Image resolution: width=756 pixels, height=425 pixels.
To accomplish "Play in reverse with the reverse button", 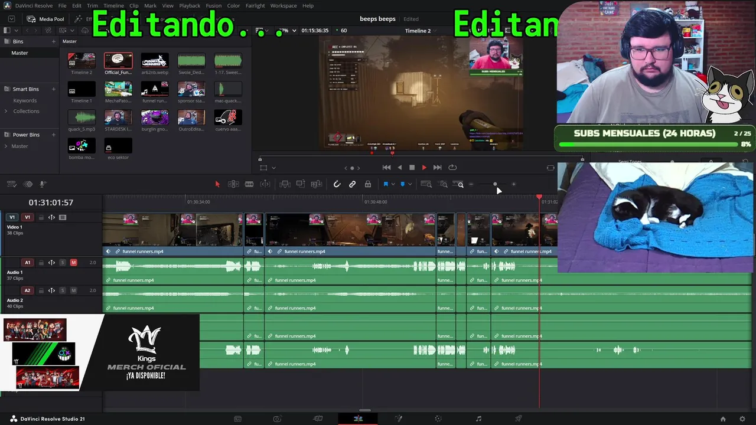I will point(399,168).
